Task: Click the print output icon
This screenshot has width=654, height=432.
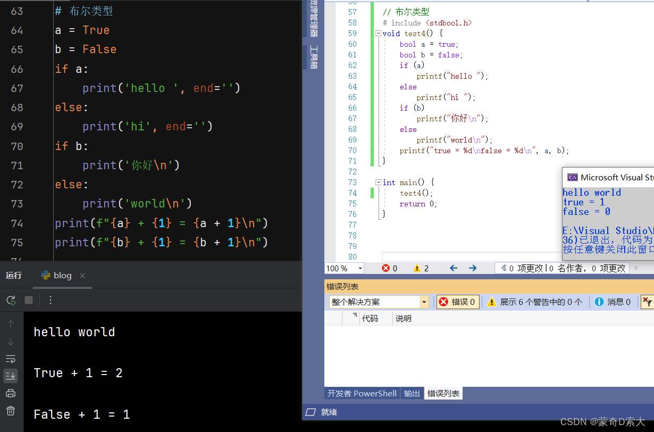Action: (11, 394)
